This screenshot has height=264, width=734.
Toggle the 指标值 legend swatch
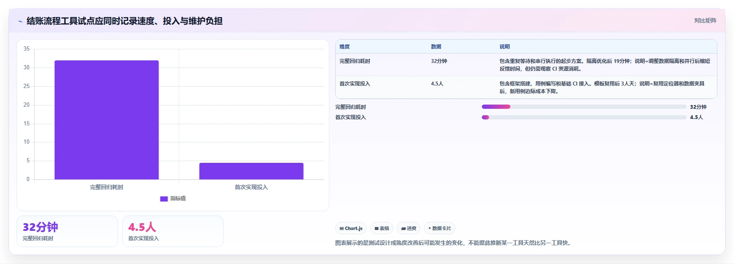click(x=164, y=199)
